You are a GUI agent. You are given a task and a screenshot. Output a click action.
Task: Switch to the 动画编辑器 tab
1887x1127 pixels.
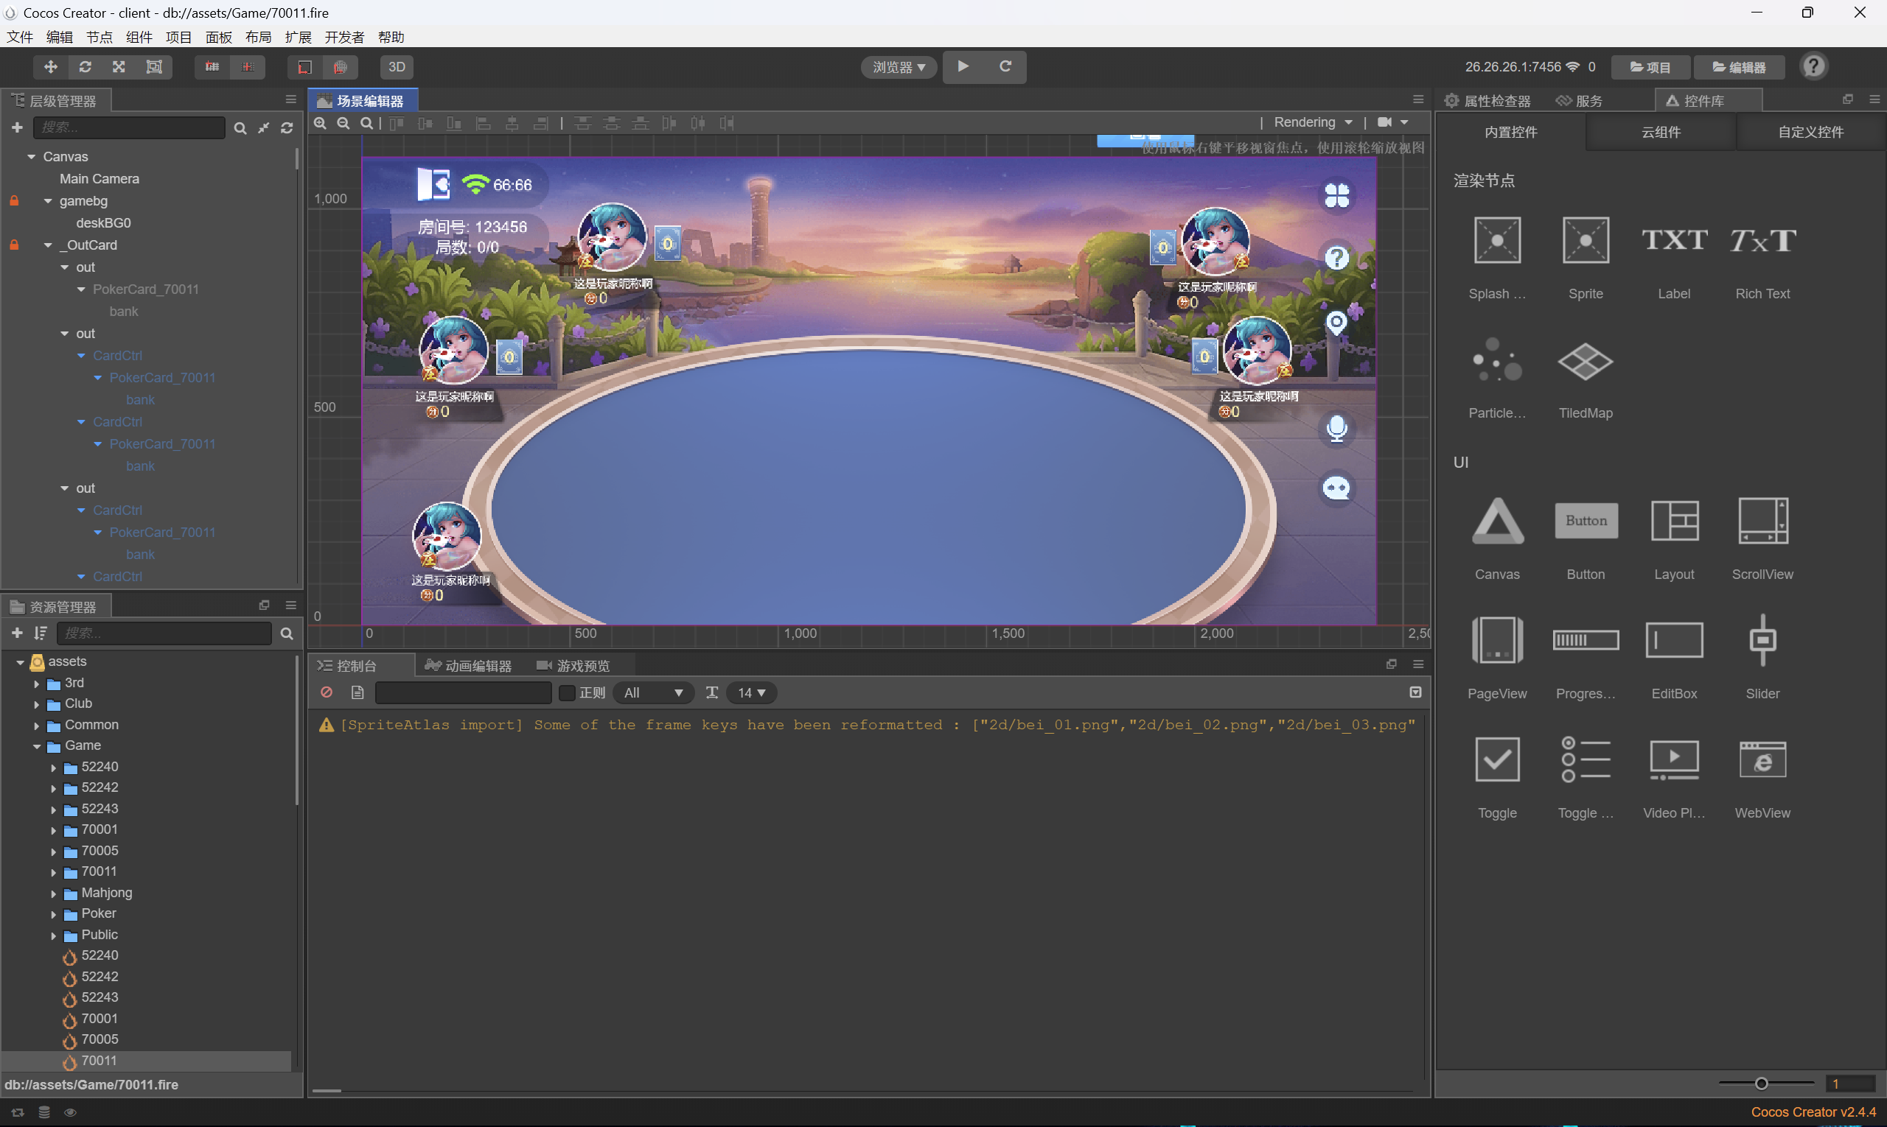468,665
